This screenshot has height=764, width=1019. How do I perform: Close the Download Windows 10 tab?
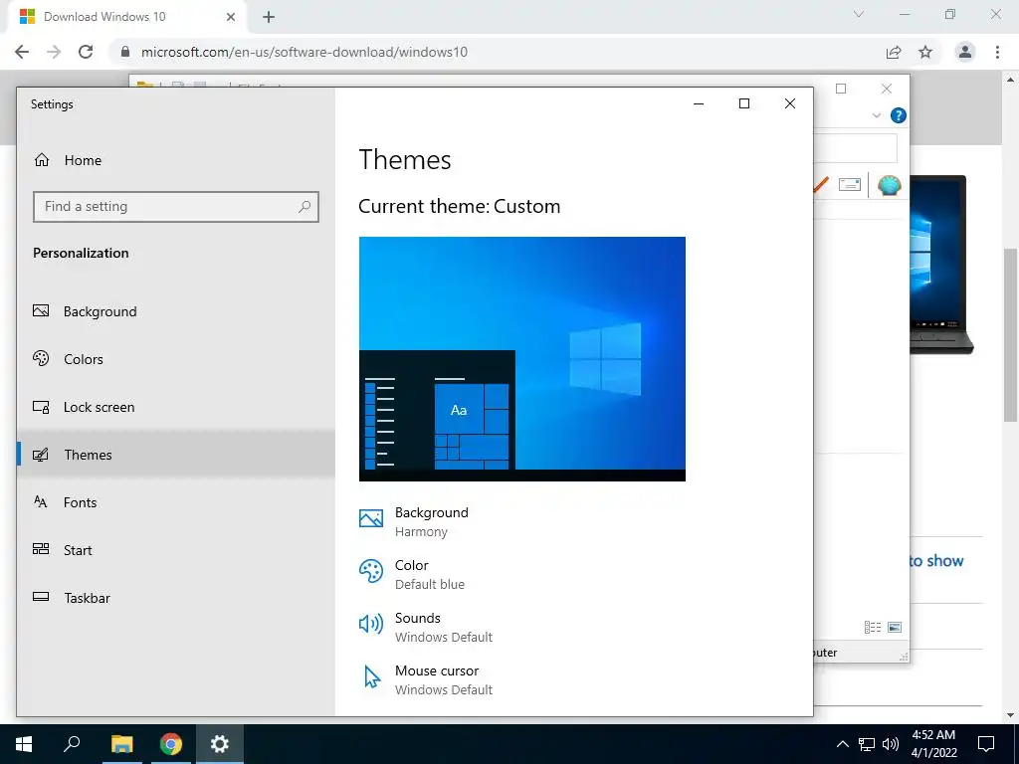(231, 17)
